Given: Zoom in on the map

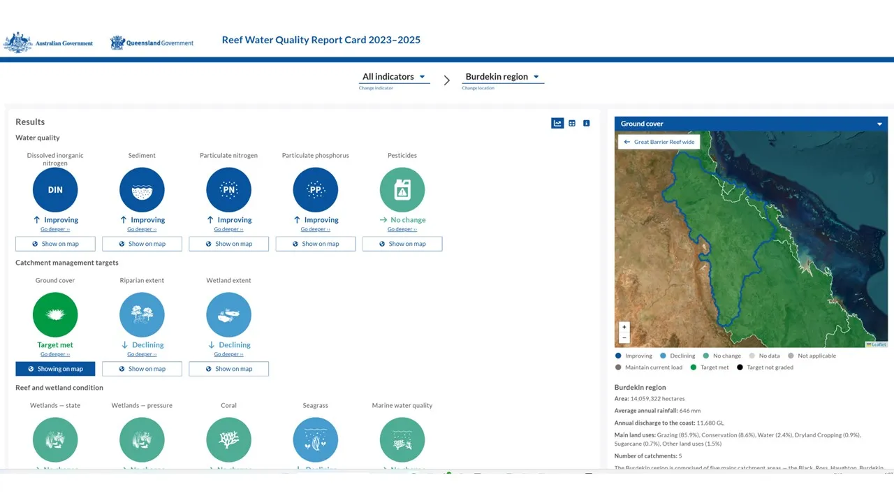Looking at the screenshot, I should click(x=624, y=327).
